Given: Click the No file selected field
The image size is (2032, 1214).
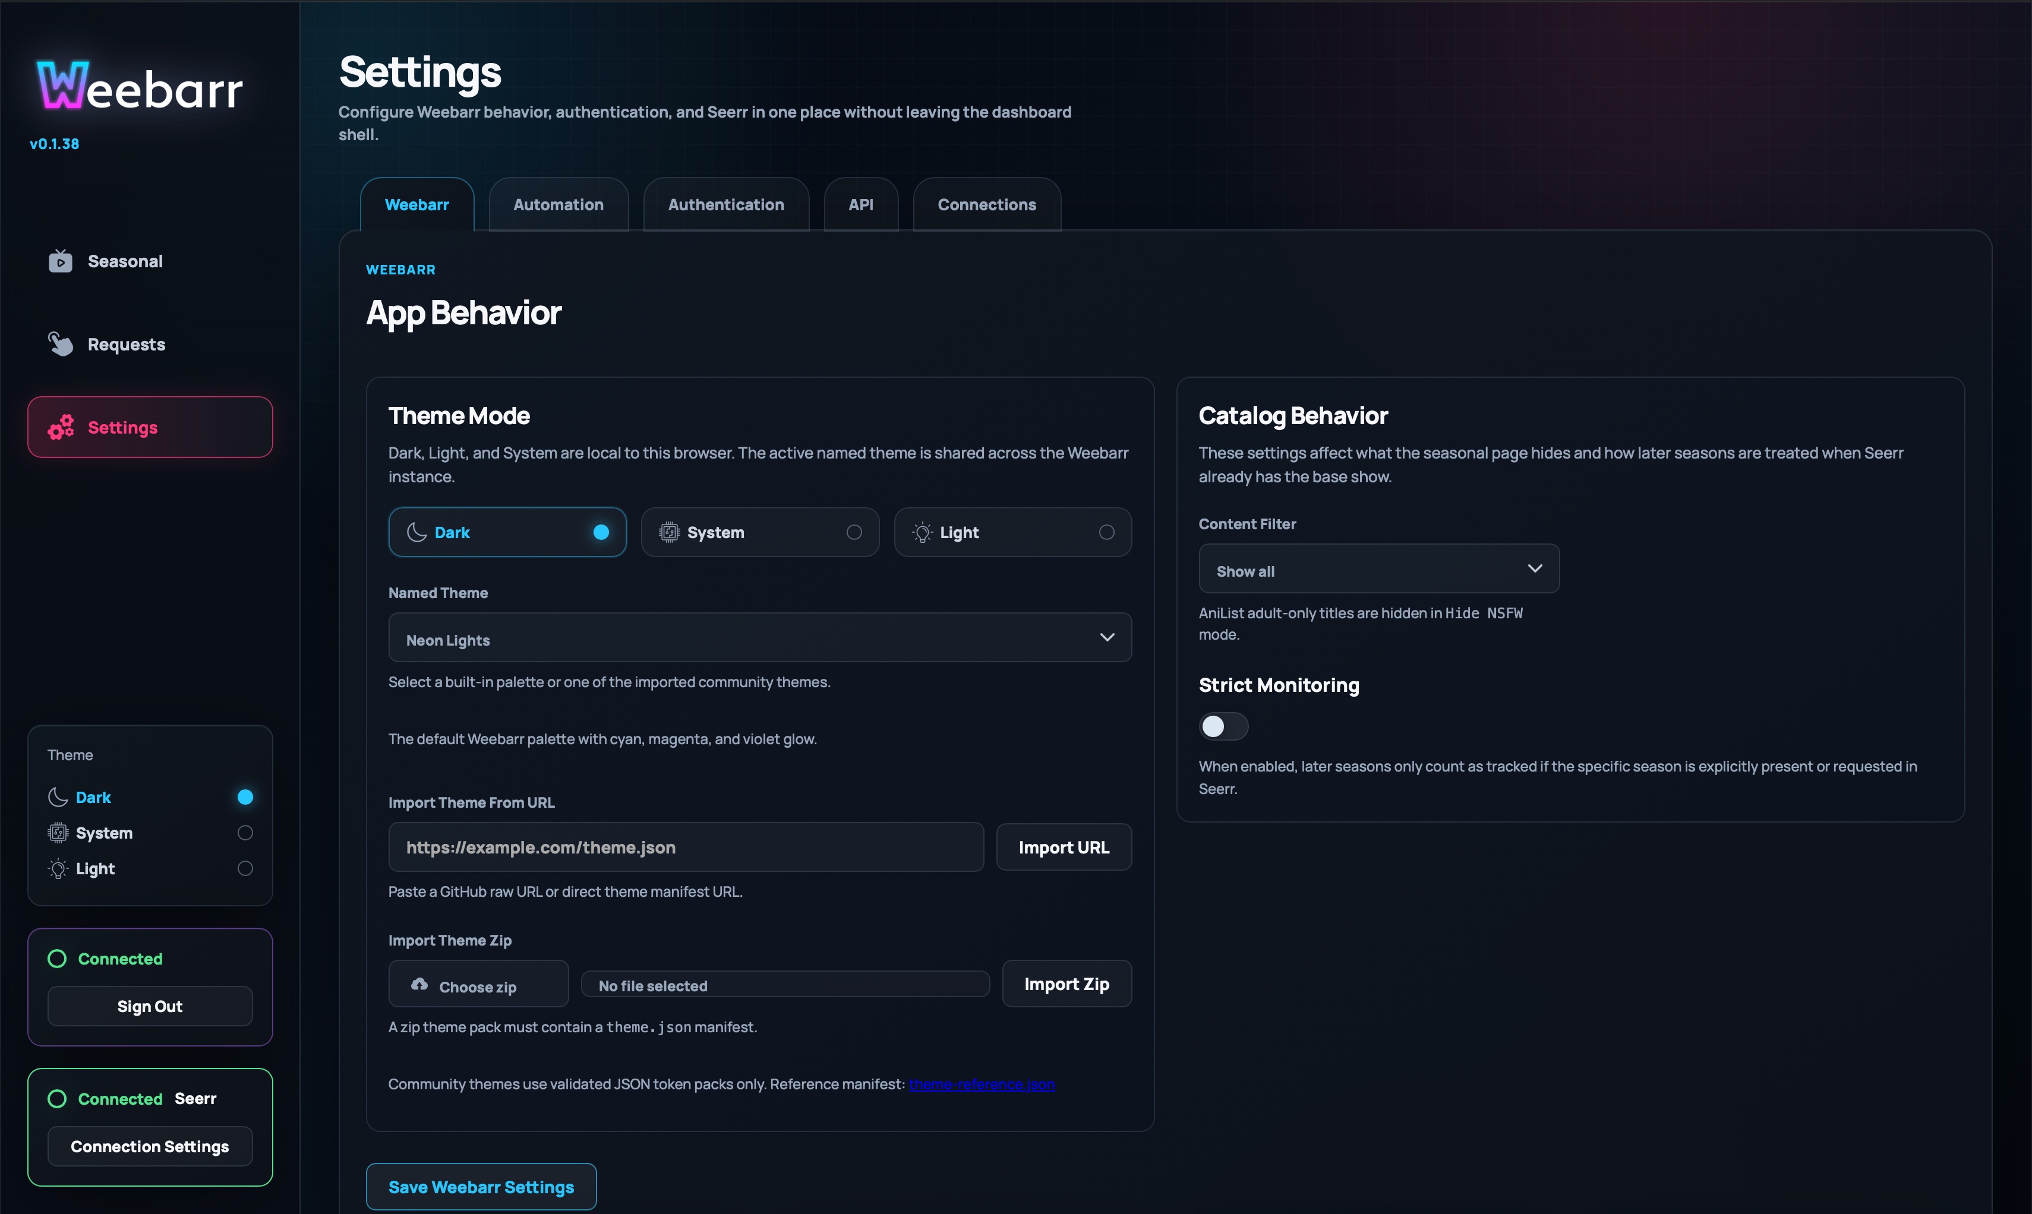Looking at the screenshot, I should click(x=785, y=985).
